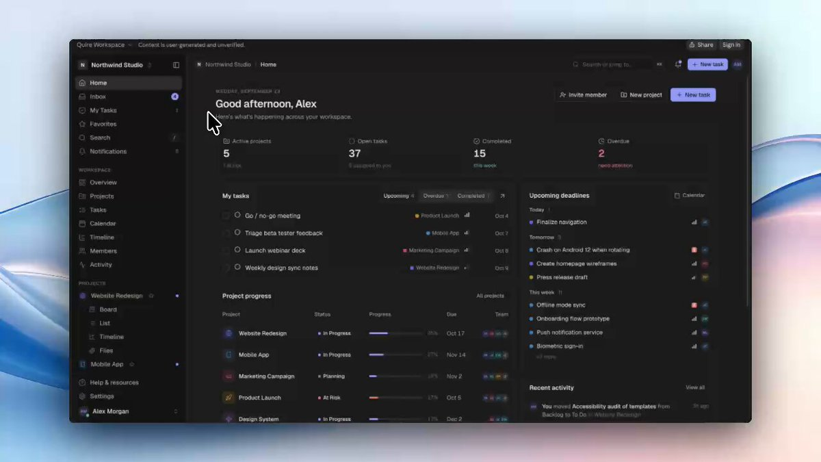The width and height of the screenshot is (821, 462).
Task: Open the All projects link
Action: coord(490,296)
